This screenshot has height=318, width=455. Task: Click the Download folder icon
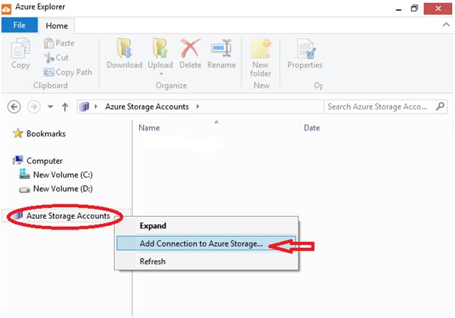(125, 48)
